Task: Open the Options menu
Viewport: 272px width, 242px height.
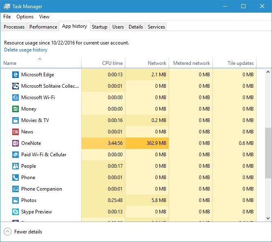Action: click(25, 17)
